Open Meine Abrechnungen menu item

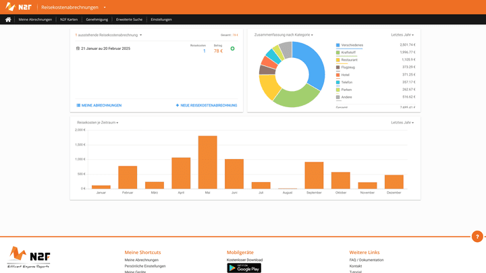[x=35, y=20]
